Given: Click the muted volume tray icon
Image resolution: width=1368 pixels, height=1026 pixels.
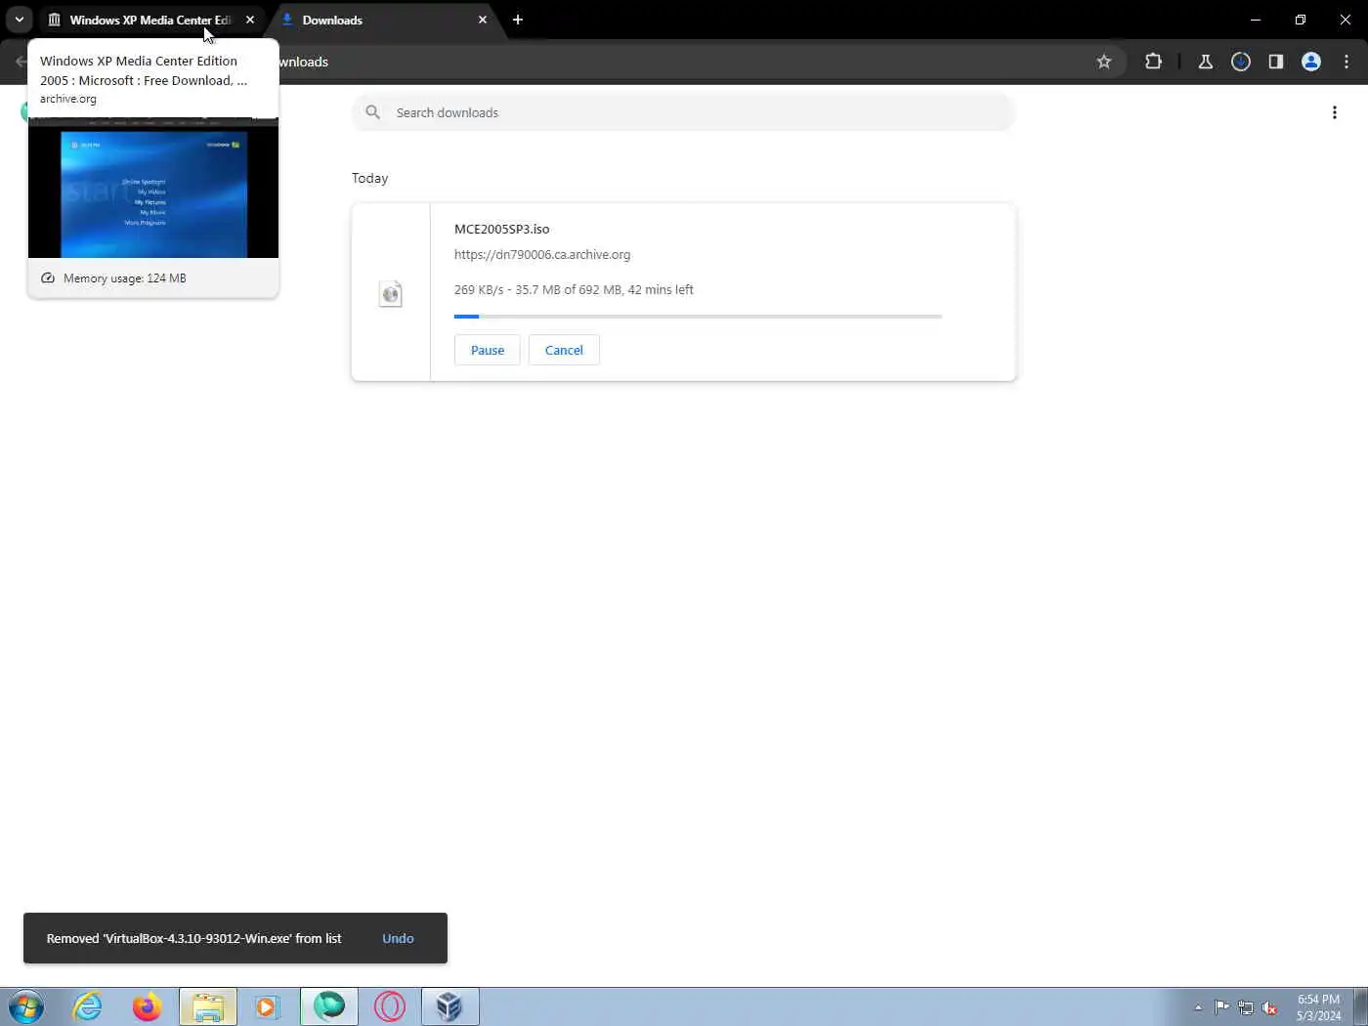Looking at the screenshot, I should tap(1270, 1007).
